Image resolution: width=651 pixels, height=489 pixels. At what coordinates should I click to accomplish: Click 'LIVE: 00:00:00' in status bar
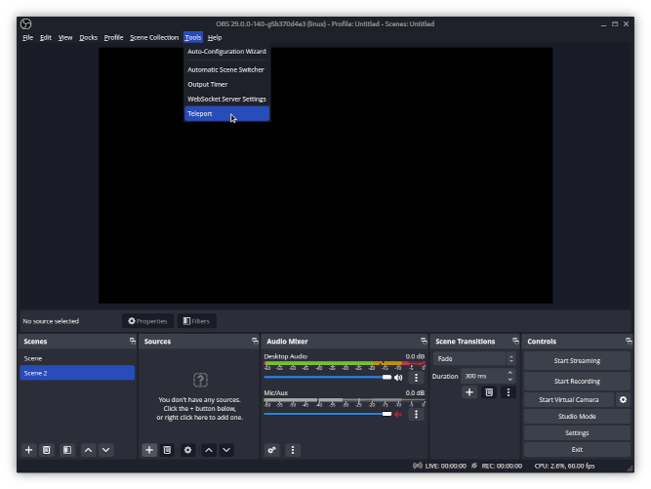tap(445, 466)
